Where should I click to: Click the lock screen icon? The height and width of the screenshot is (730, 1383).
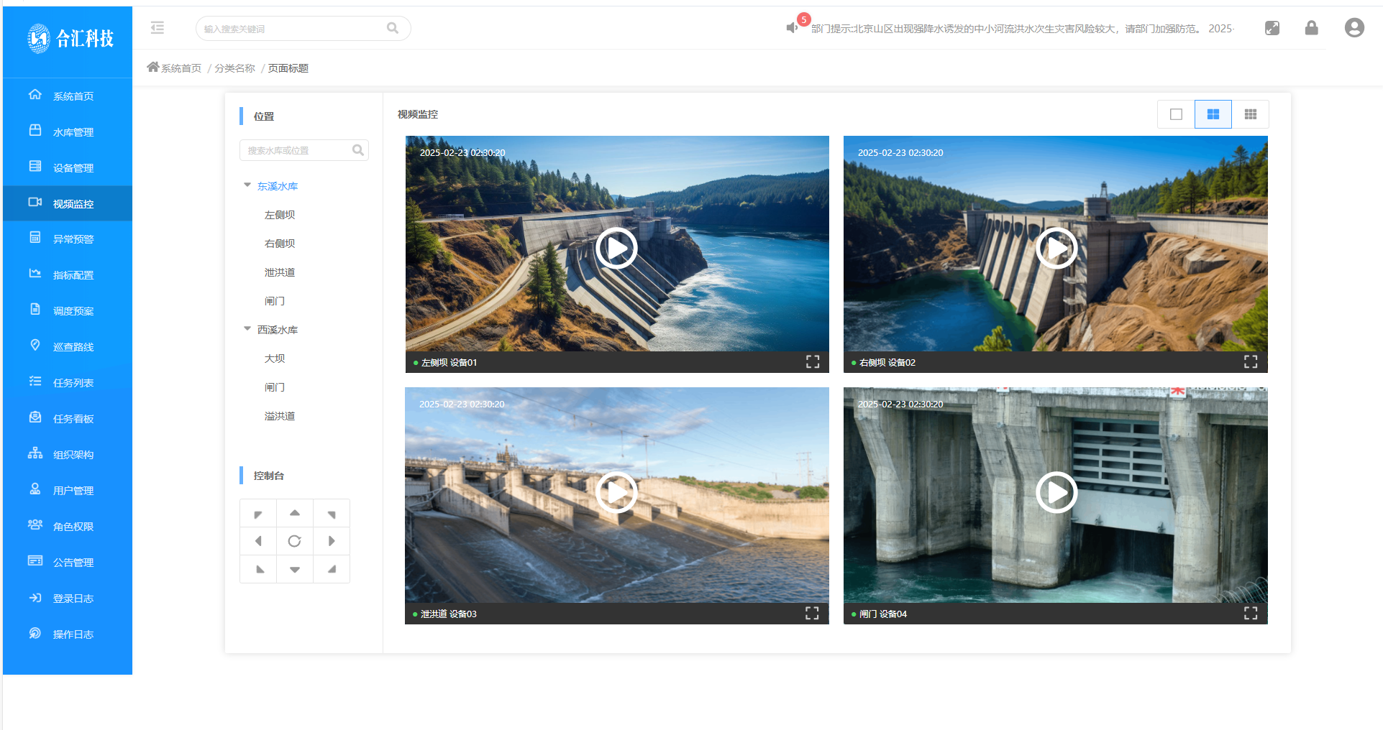coord(1311,28)
